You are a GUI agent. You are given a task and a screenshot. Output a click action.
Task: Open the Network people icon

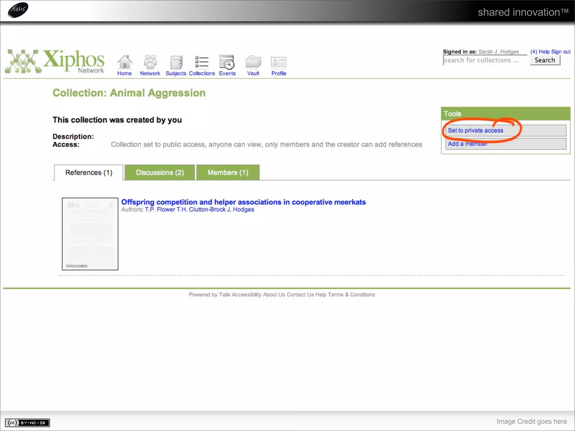pyautogui.click(x=150, y=62)
